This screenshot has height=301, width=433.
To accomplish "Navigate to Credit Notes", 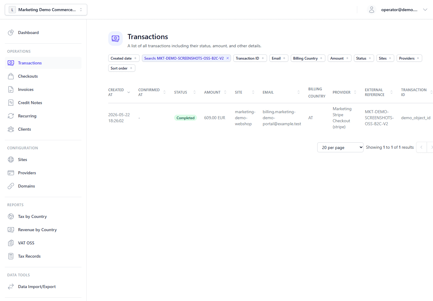I will [43, 103].
